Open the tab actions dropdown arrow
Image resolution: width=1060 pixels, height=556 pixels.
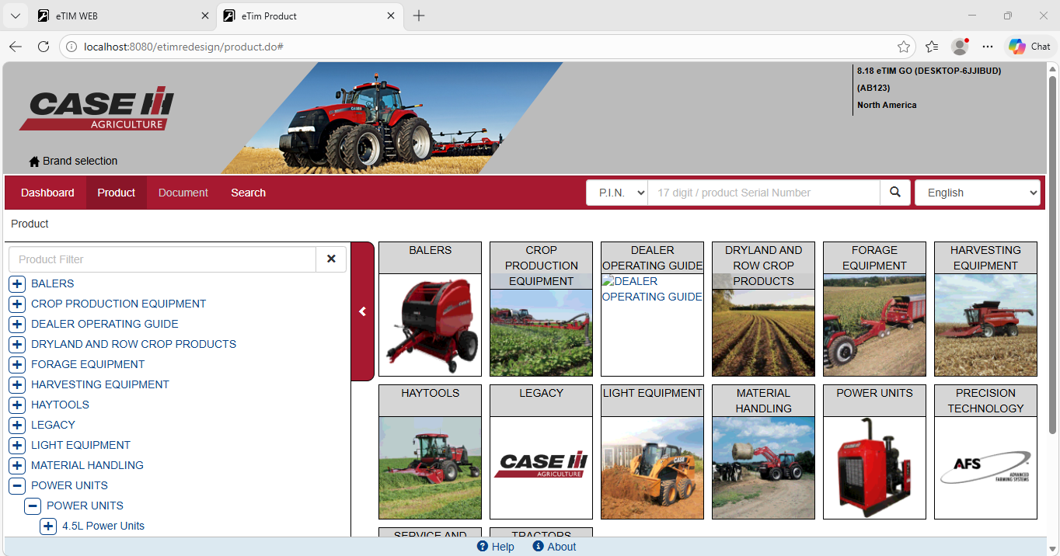15,16
